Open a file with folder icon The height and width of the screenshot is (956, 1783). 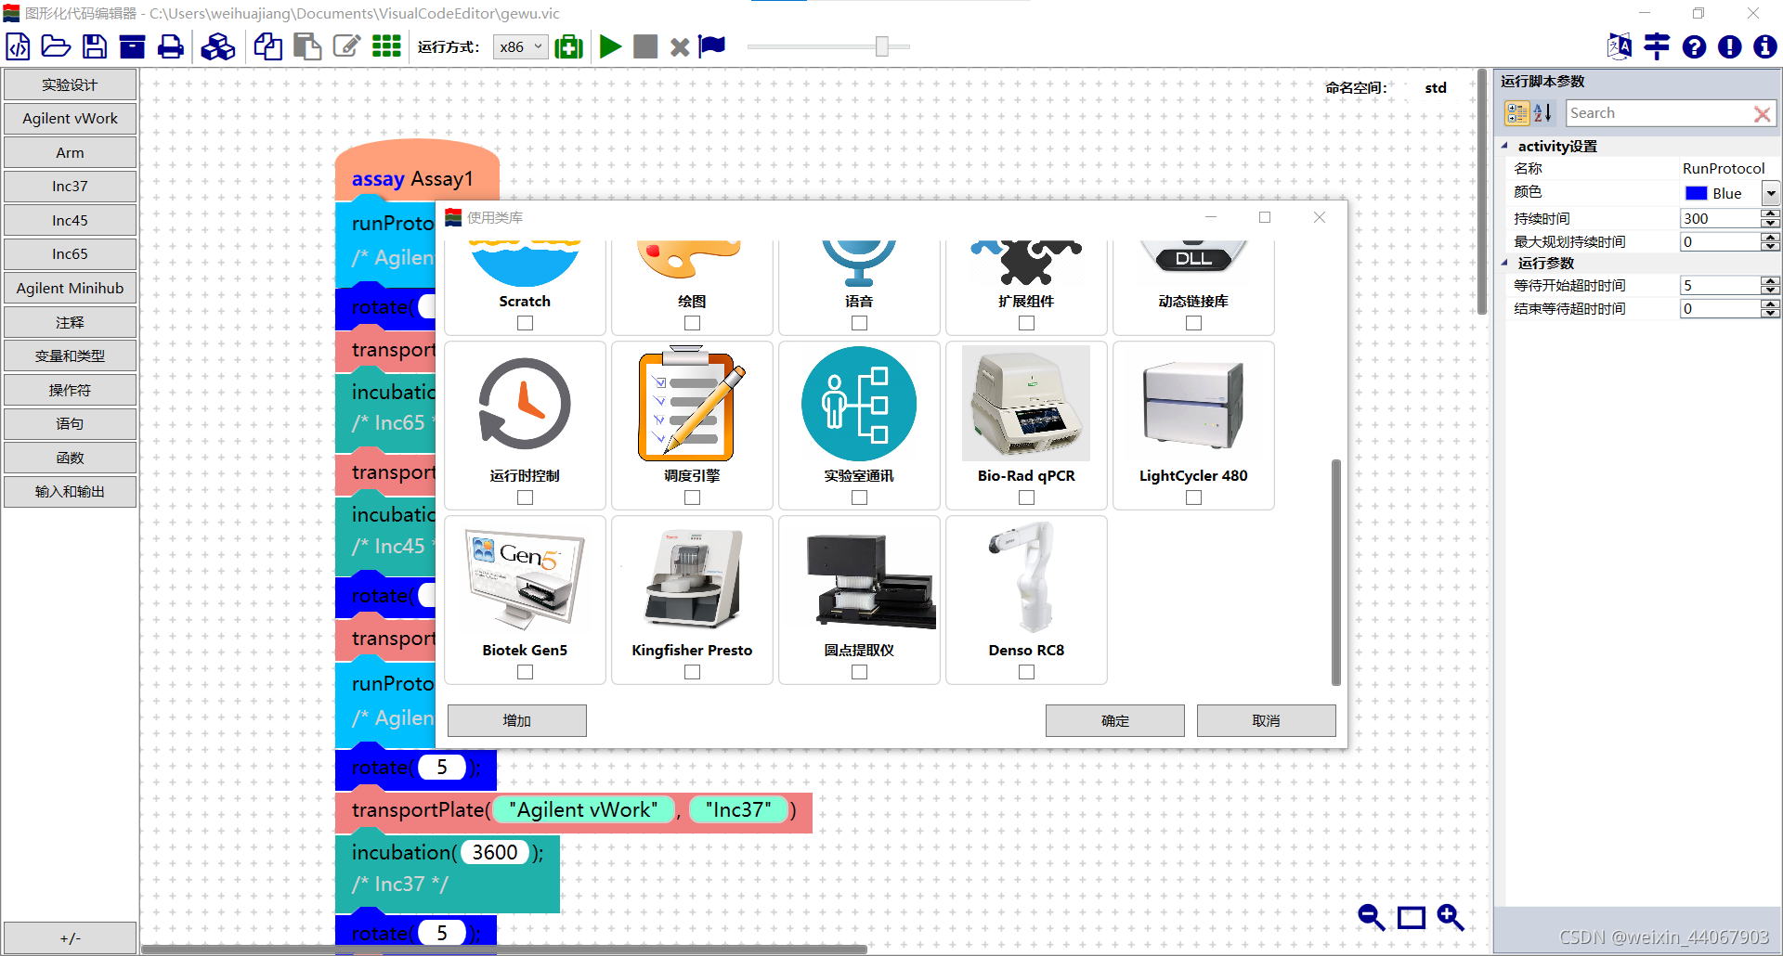[56, 46]
